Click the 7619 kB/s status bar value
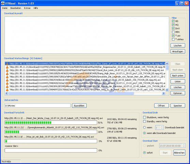 [6, 162]
